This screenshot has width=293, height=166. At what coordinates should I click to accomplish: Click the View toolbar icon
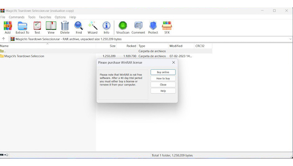[51, 28]
